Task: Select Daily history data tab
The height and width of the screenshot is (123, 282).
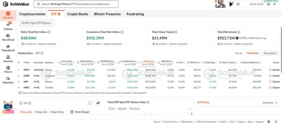Action: click(x=112, y=109)
